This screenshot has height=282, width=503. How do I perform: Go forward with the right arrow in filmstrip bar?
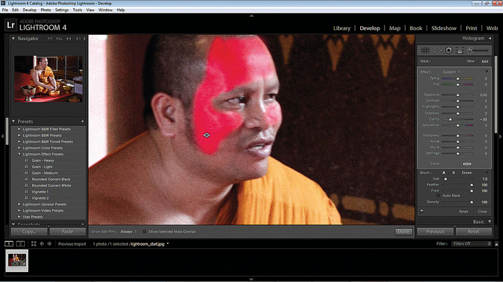coord(50,244)
